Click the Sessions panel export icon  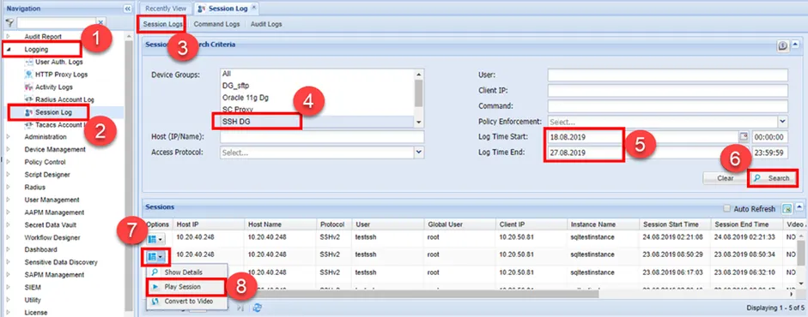787,208
